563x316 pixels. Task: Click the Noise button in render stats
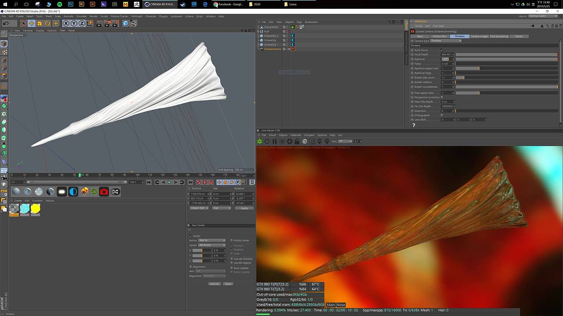[x=341, y=305]
